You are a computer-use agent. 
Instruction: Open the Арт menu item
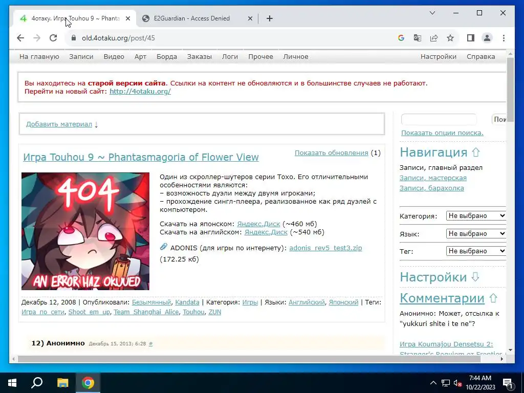140,56
